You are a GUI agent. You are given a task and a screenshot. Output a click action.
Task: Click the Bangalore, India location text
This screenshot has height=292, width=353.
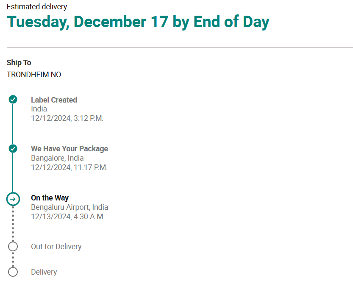click(57, 158)
